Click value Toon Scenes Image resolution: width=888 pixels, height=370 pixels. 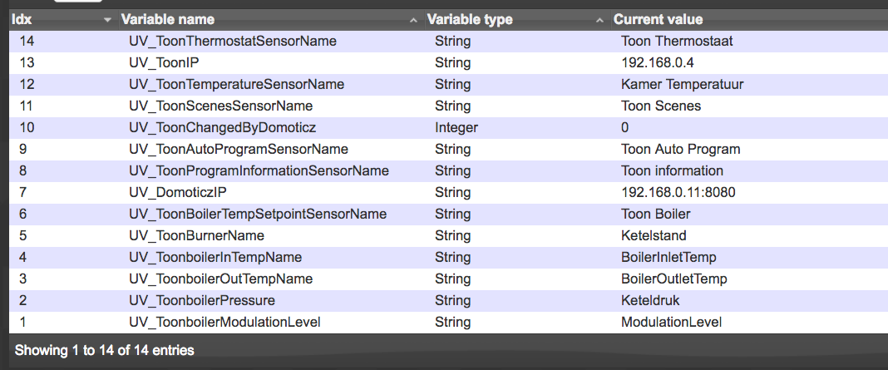[x=661, y=106]
